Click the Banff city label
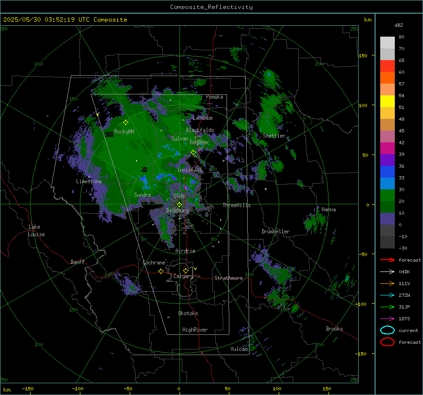The height and width of the screenshot is (395, 423). [78, 262]
